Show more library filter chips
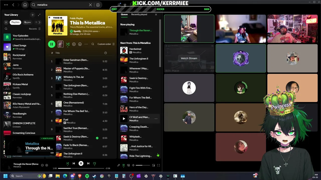 point(39,22)
